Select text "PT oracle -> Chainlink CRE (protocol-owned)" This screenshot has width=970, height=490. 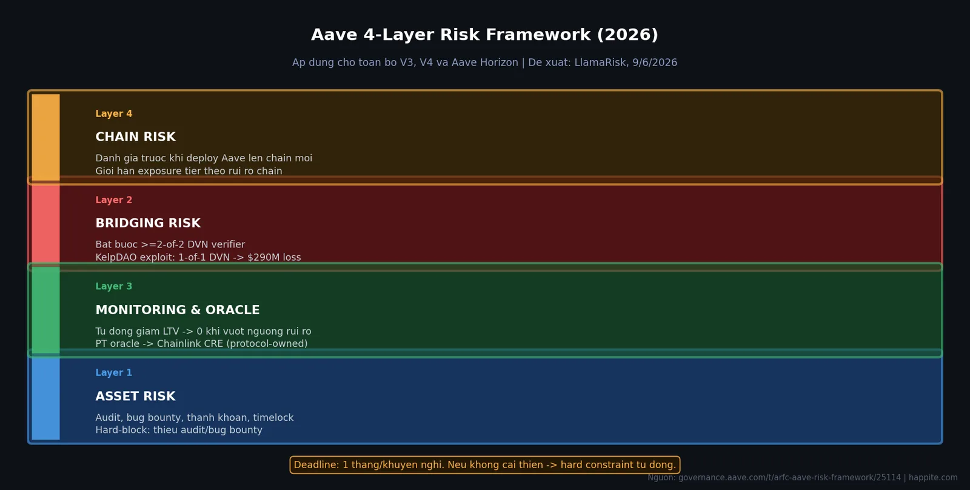(x=201, y=344)
